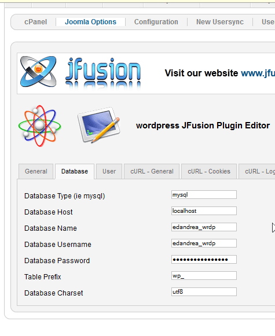Open the New Usersync menu item
The height and width of the screenshot is (336, 275).
click(220, 22)
